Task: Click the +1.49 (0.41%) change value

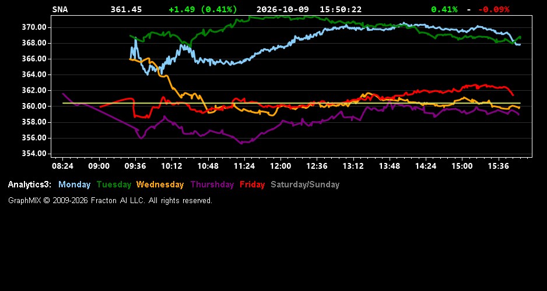Action: 203,9
